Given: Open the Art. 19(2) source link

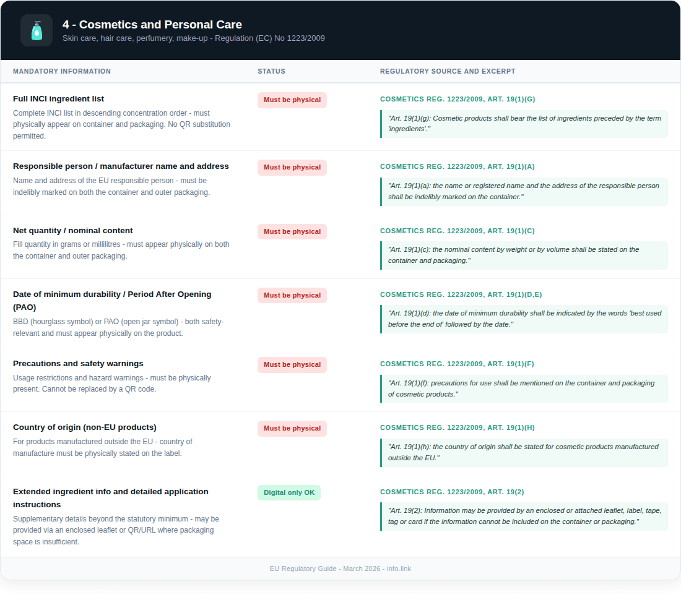Looking at the screenshot, I should coord(452,492).
